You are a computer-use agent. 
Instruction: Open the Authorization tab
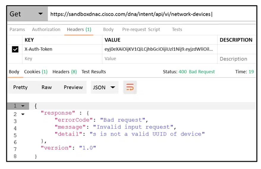tap(46, 29)
